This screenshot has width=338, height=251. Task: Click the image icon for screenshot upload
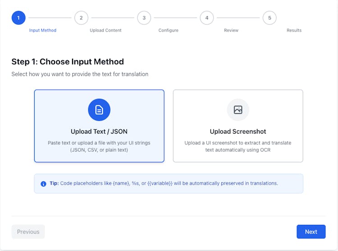click(x=238, y=110)
